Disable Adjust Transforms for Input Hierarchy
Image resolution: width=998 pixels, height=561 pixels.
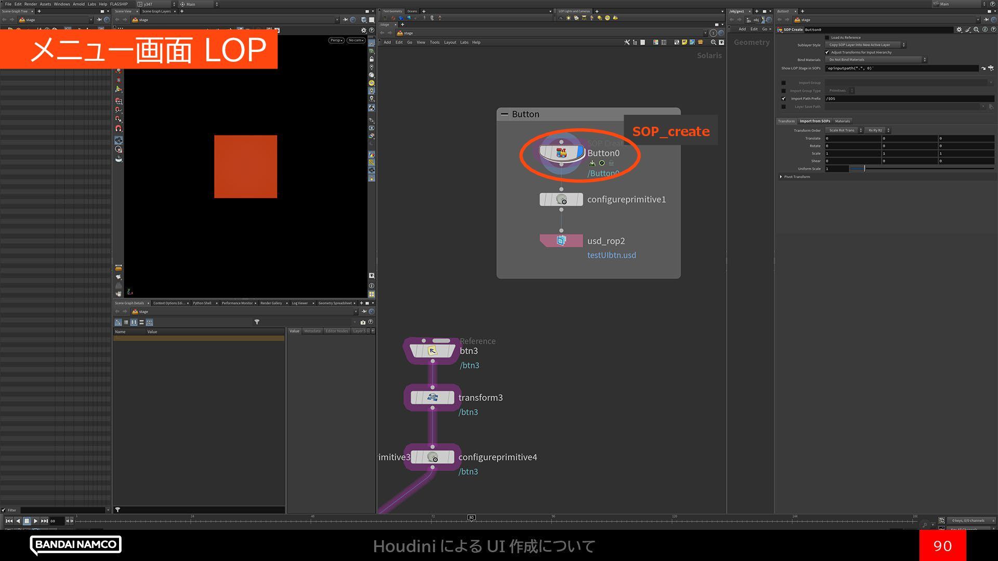point(827,52)
